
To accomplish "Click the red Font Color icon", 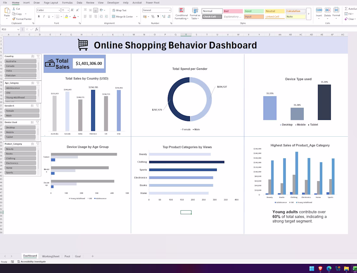I will (x=74, y=16).
